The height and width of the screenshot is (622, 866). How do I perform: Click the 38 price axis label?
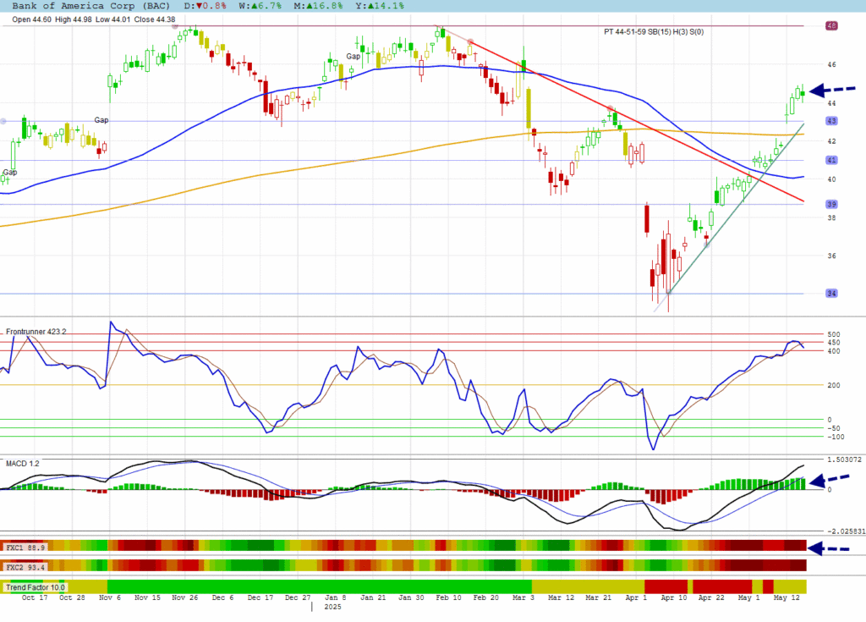831,217
